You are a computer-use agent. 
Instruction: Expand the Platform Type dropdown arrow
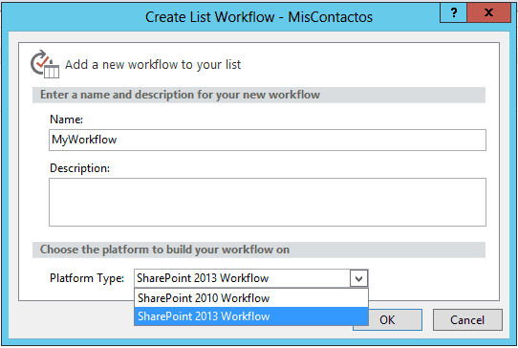358,278
